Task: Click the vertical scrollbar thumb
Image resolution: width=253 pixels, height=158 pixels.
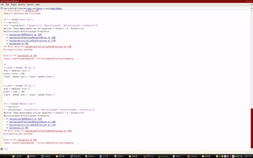Action: [252, 128]
